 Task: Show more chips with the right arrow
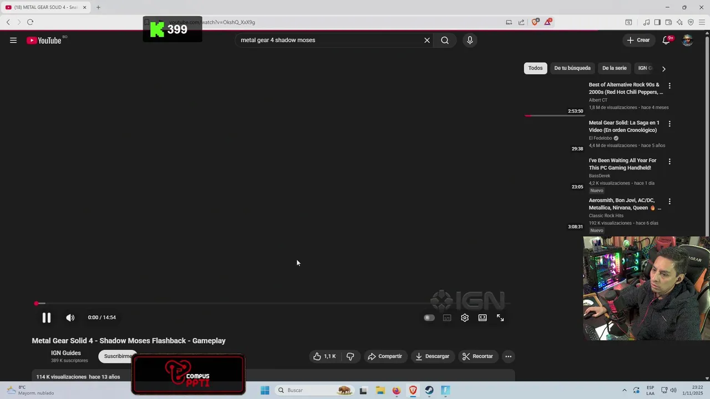click(x=663, y=69)
